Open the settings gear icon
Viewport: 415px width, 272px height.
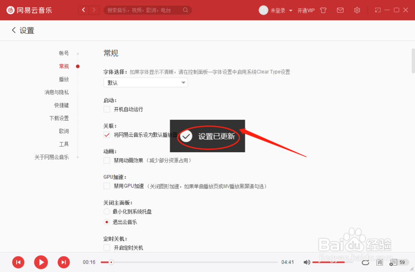pyautogui.click(x=357, y=10)
